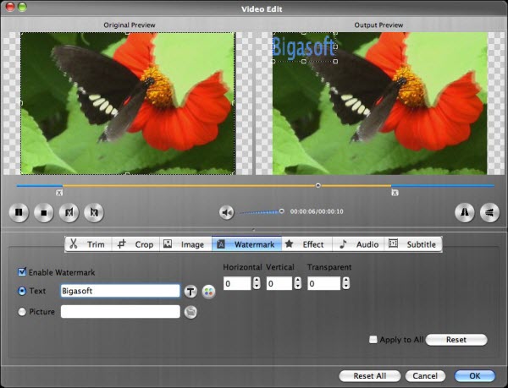Close the Video Edit window
508x388 pixels.
coord(10,7)
